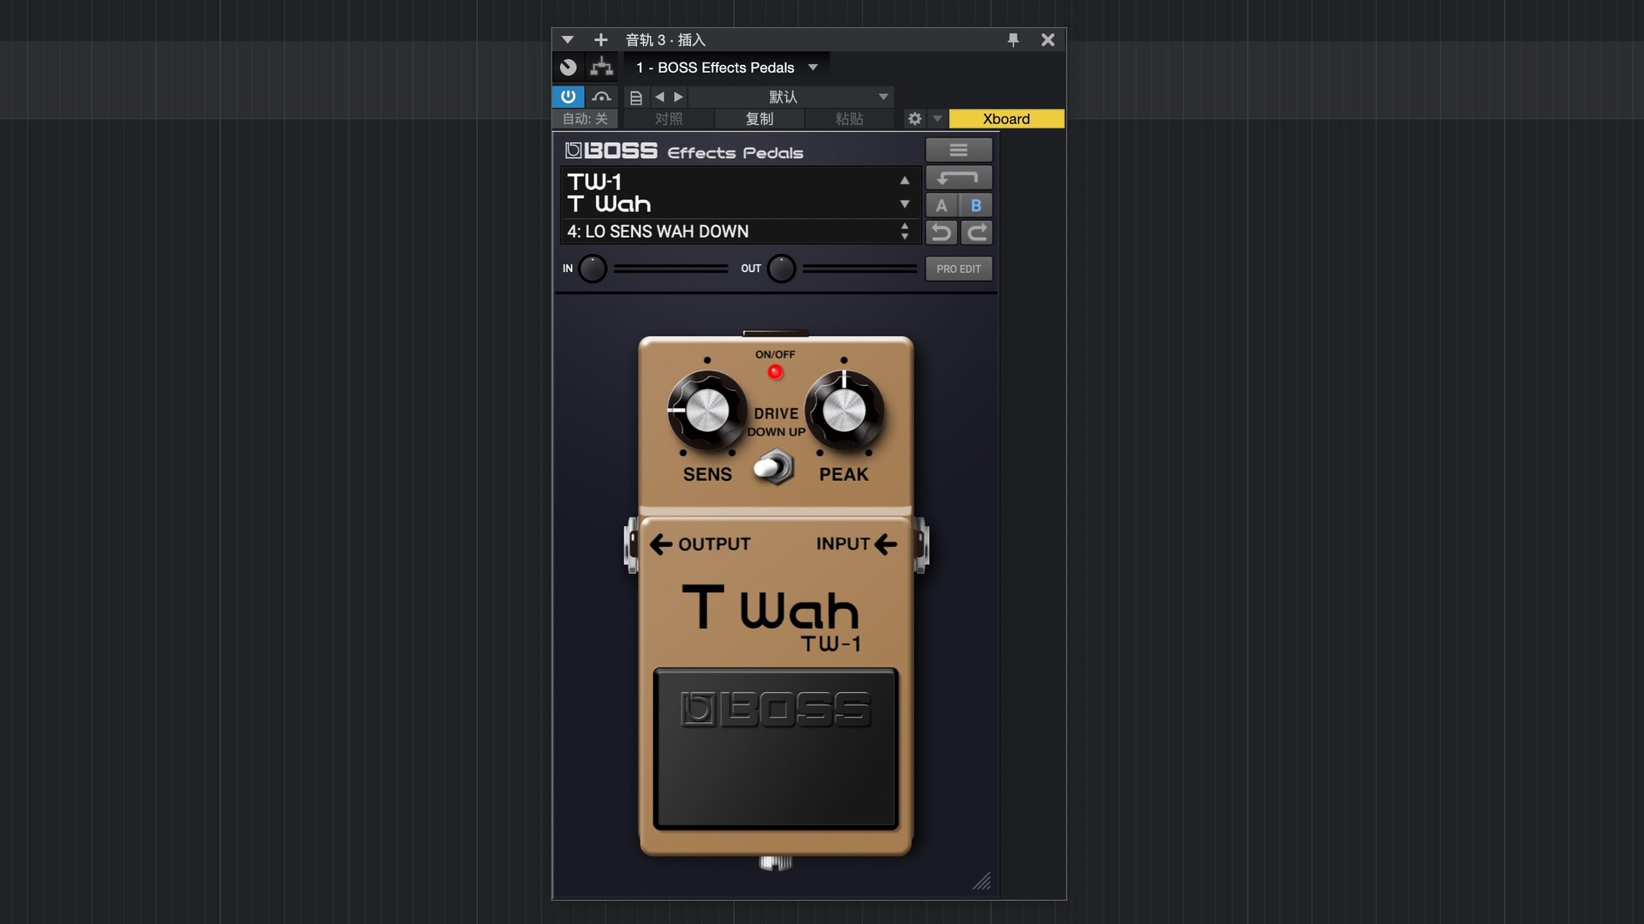Click the 自动: 关 automation button
Viewport: 1644px width, 924px height.
pyautogui.click(x=585, y=119)
